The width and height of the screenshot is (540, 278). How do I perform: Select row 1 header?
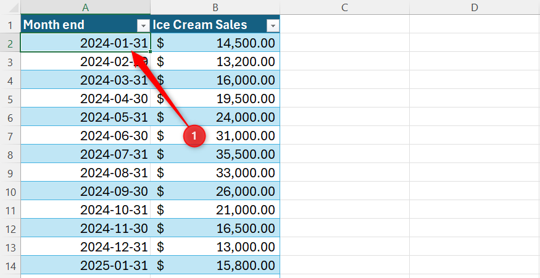point(10,25)
